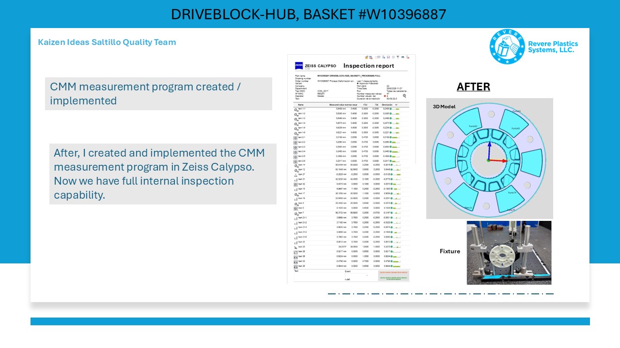
Task: Click the dashed divider line below the fixture
Action: pos(441,293)
